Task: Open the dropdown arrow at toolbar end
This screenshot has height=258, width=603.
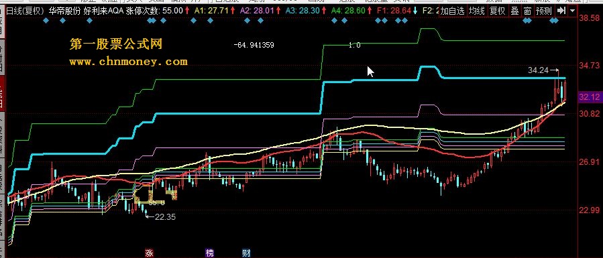Action: click(573, 11)
